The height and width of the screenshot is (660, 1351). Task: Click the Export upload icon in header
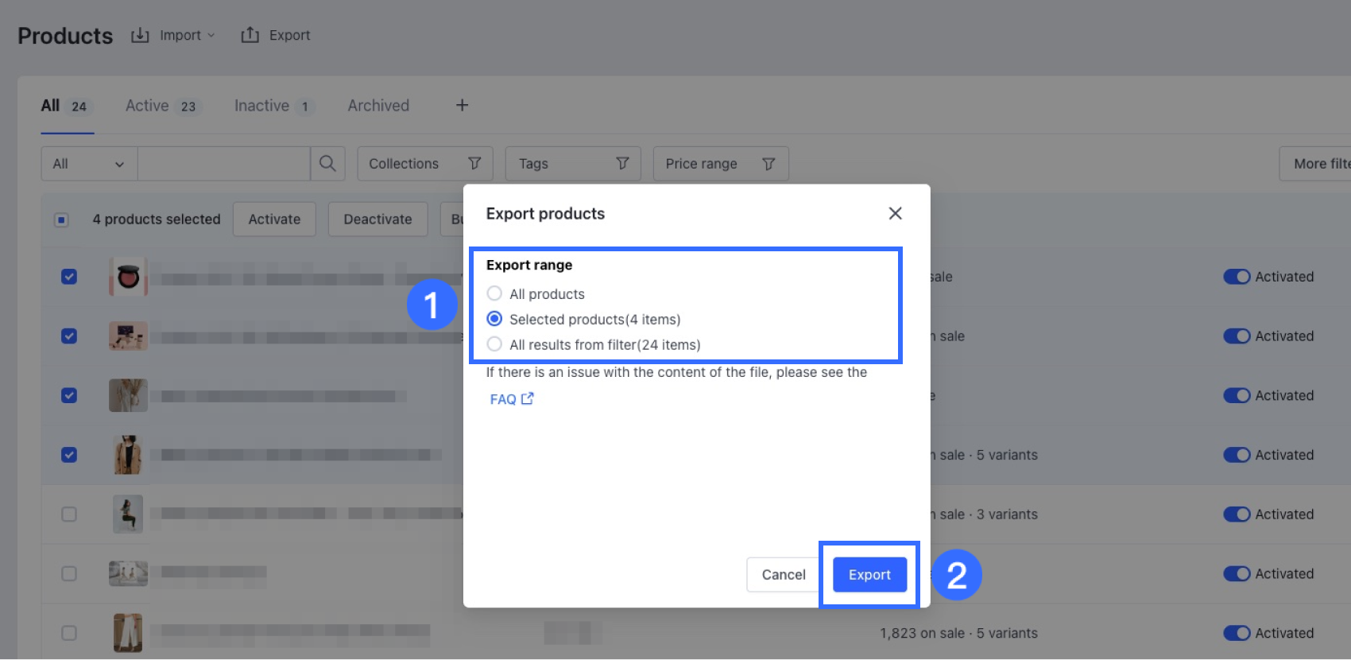(x=250, y=35)
